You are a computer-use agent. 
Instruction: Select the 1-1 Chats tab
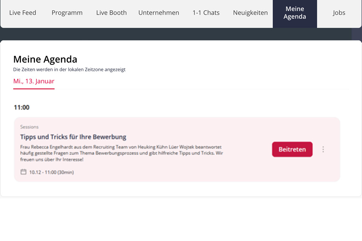(206, 13)
